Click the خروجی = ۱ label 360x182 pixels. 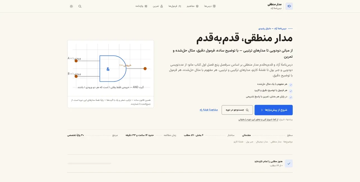coord(125,65)
